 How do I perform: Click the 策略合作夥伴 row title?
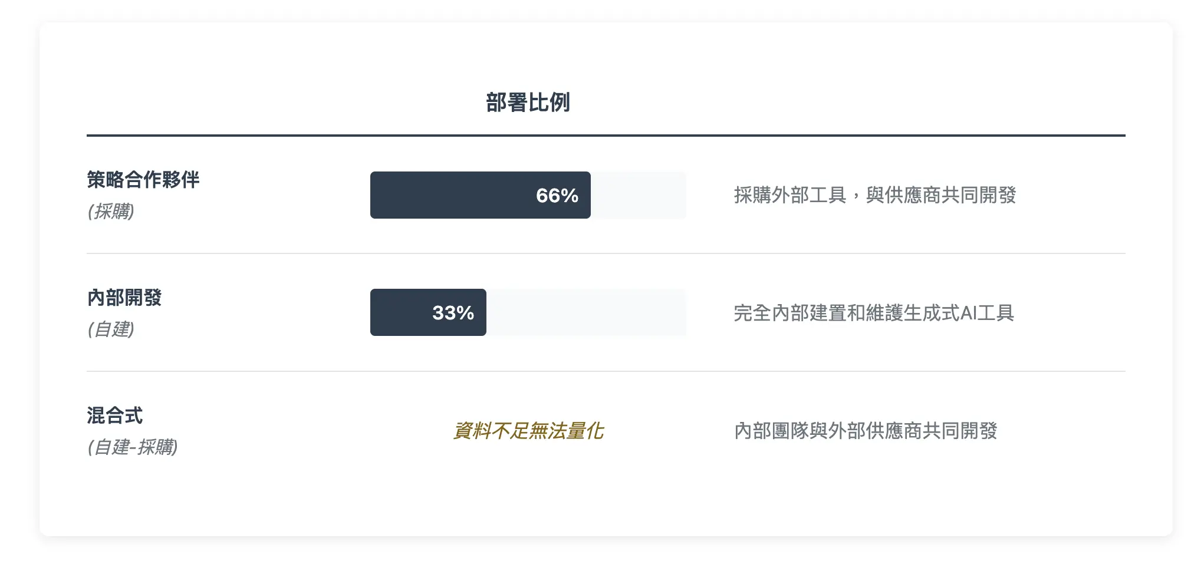point(143,179)
